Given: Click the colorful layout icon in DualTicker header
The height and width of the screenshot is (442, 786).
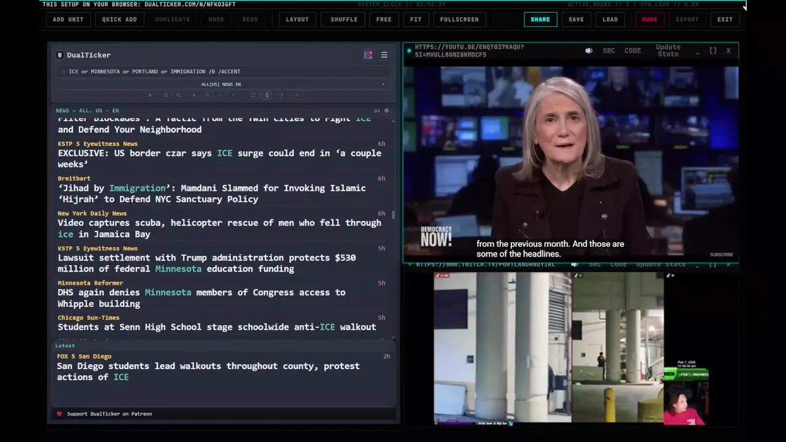Looking at the screenshot, I should point(368,55).
